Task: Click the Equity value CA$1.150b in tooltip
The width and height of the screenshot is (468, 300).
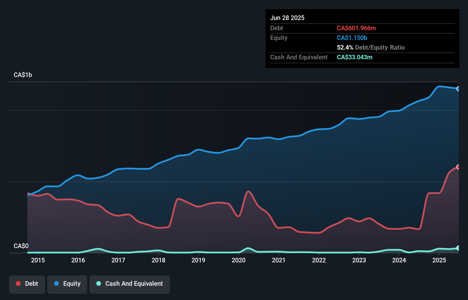Action: (x=352, y=38)
